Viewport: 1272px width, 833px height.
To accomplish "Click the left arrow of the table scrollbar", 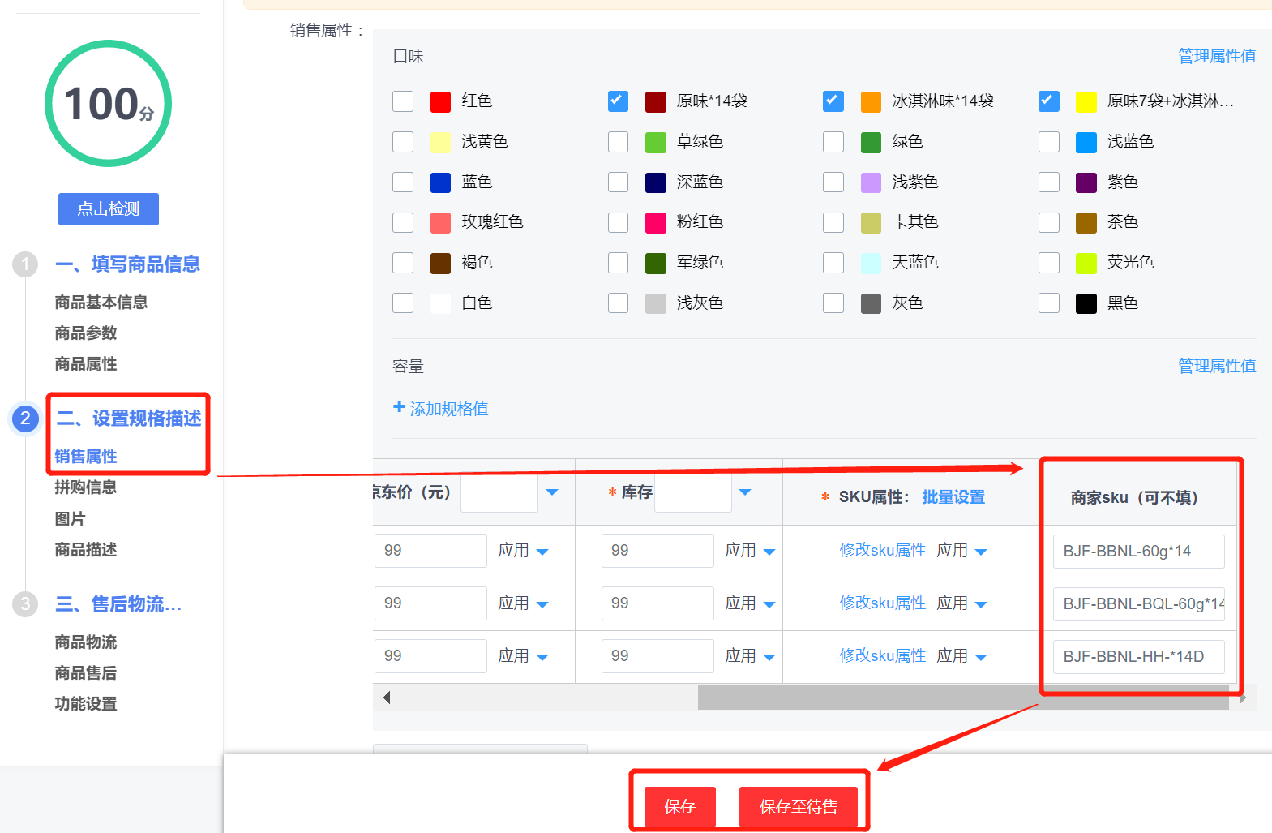I will 387,698.
